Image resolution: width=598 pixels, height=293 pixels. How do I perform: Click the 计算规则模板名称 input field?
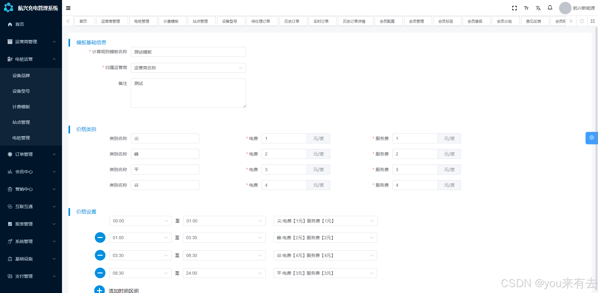pos(188,52)
